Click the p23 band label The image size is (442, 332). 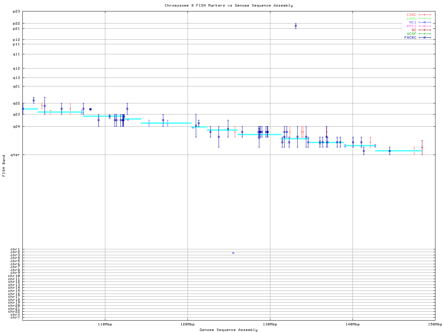pyautogui.click(x=17, y=11)
